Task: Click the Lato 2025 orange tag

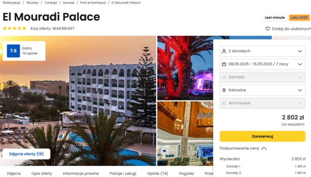Action: coord(299,17)
